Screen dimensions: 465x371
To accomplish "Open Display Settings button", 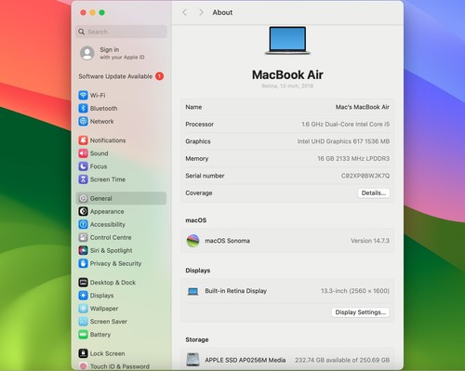I will [x=360, y=312].
